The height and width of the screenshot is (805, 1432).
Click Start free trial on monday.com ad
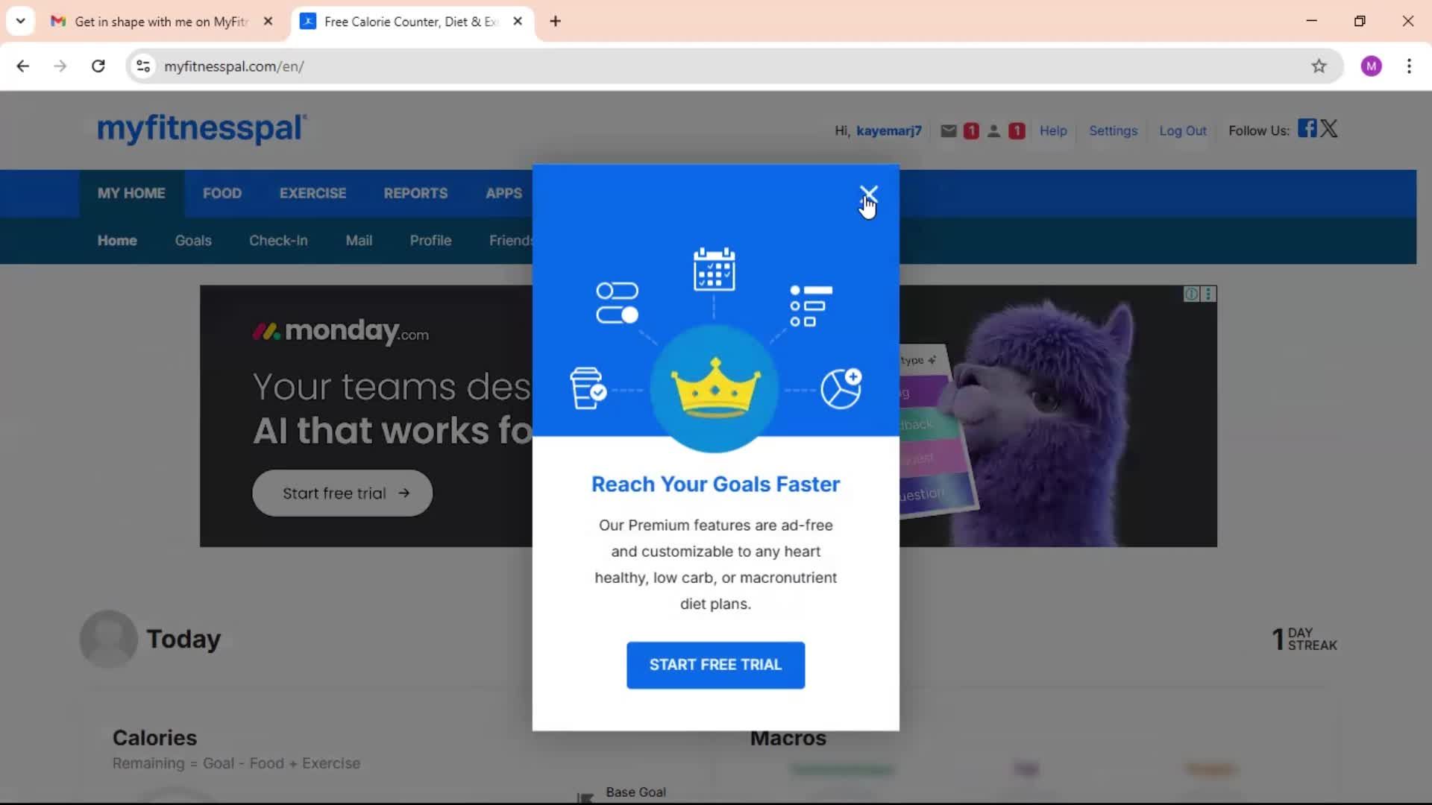342,493
